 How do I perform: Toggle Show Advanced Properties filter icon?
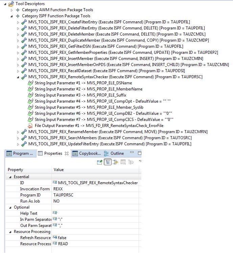[x=115, y=162]
